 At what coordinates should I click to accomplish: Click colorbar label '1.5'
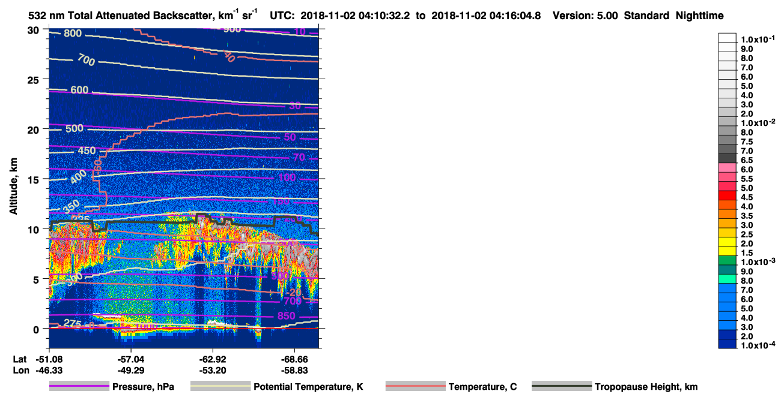[747, 252]
